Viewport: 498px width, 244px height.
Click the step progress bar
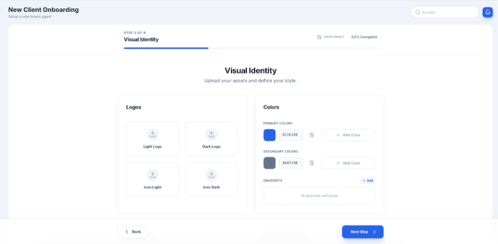[251, 49]
